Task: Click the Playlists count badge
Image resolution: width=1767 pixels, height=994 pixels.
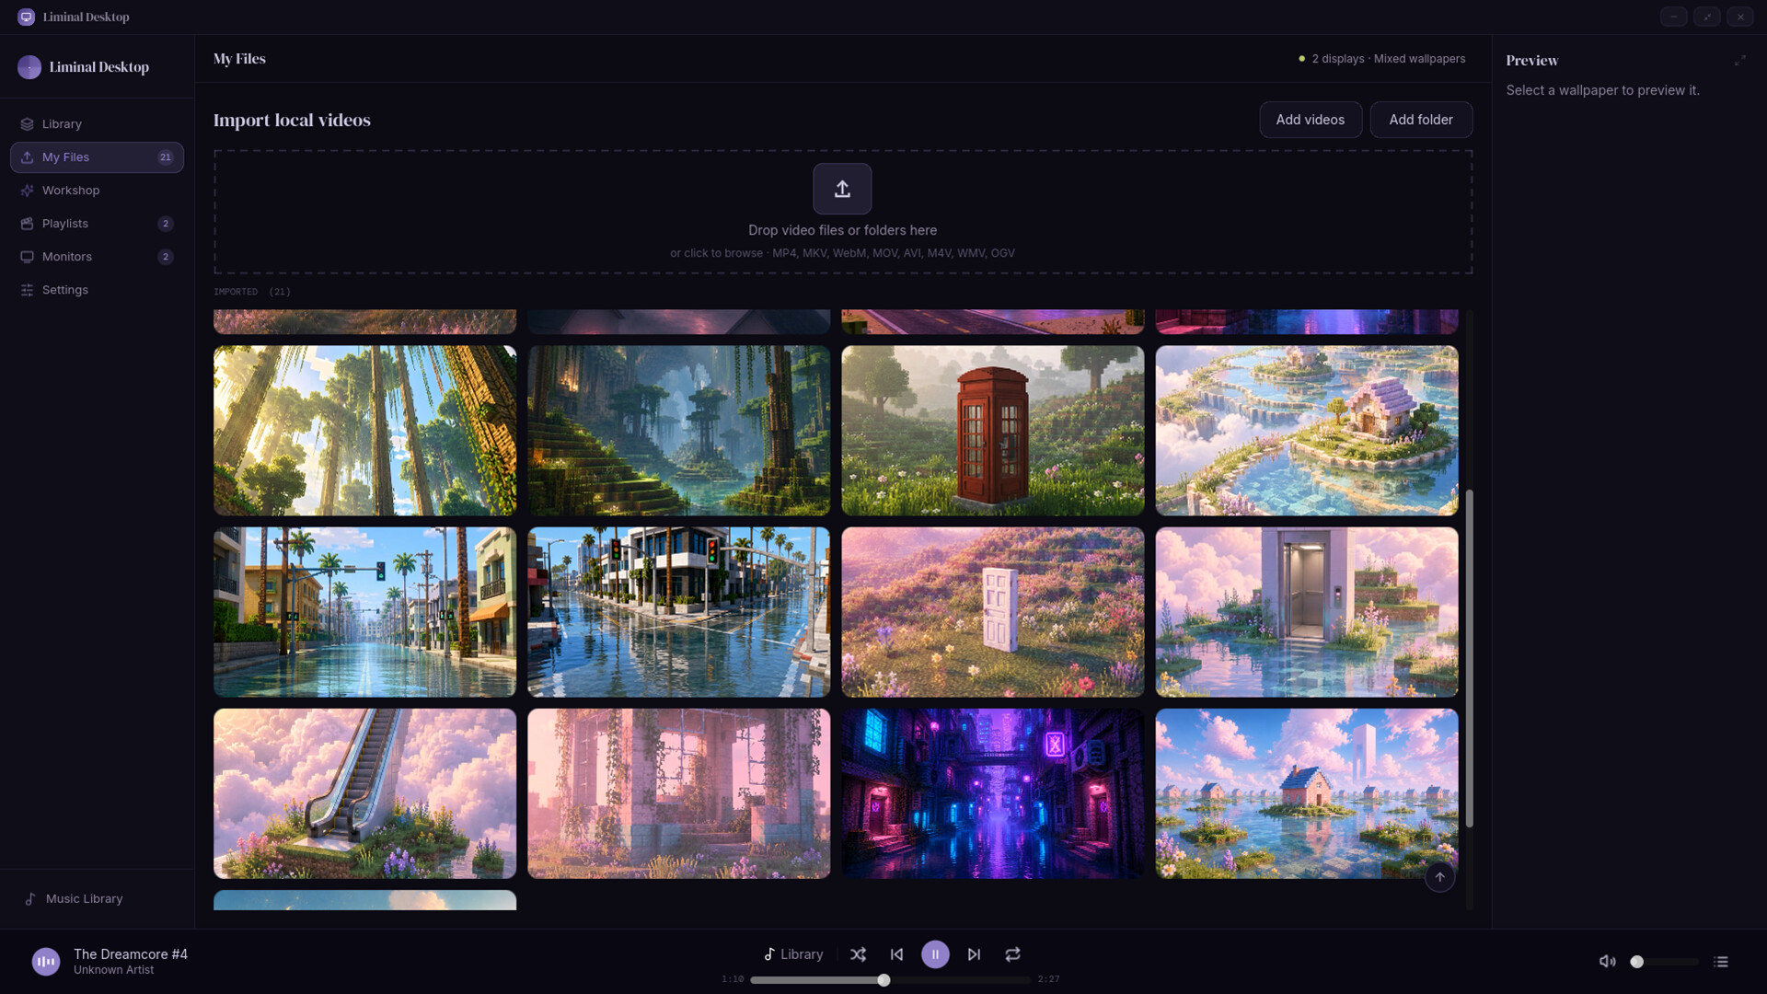Action: pos(166,224)
